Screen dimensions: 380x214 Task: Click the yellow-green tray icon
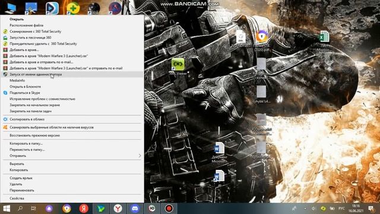(x=323, y=209)
